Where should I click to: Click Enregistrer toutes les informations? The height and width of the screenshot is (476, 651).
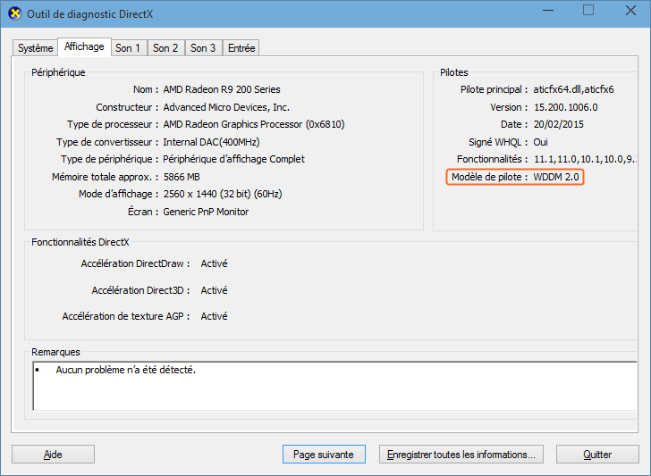click(461, 455)
